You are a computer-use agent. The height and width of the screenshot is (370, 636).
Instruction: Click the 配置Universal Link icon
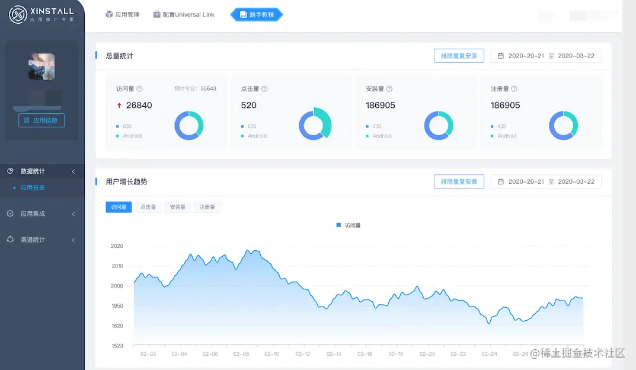[156, 14]
